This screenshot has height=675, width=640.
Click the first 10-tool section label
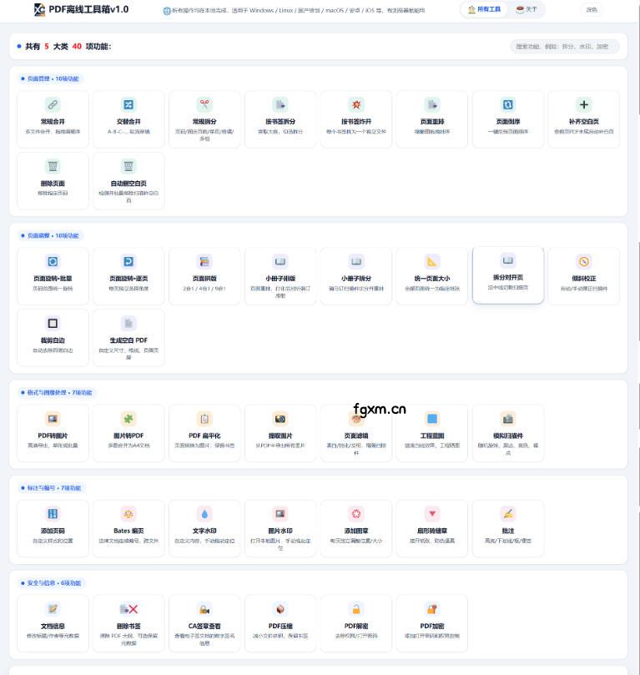tap(50, 78)
